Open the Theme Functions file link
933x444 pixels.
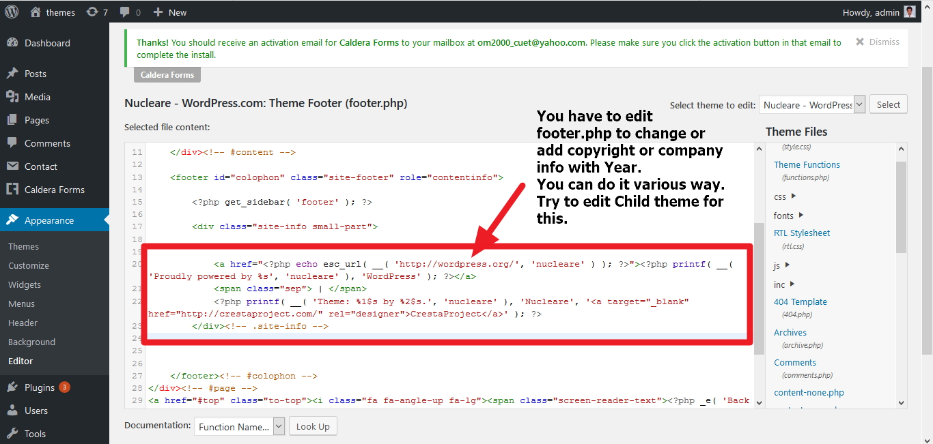click(x=807, y=164)
